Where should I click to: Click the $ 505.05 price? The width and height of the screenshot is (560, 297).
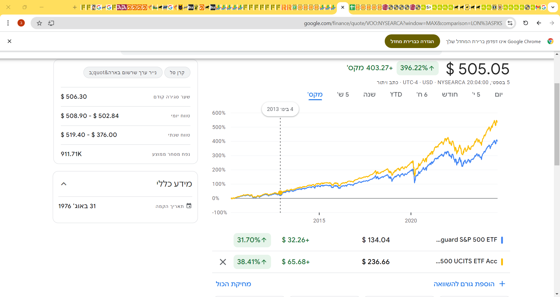[x=478, y=69]
